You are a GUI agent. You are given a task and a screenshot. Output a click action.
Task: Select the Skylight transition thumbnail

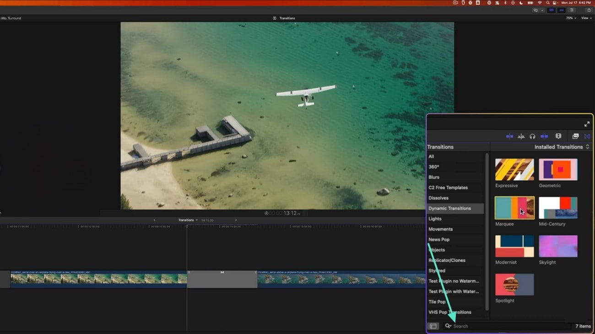[x=558, y=247]
